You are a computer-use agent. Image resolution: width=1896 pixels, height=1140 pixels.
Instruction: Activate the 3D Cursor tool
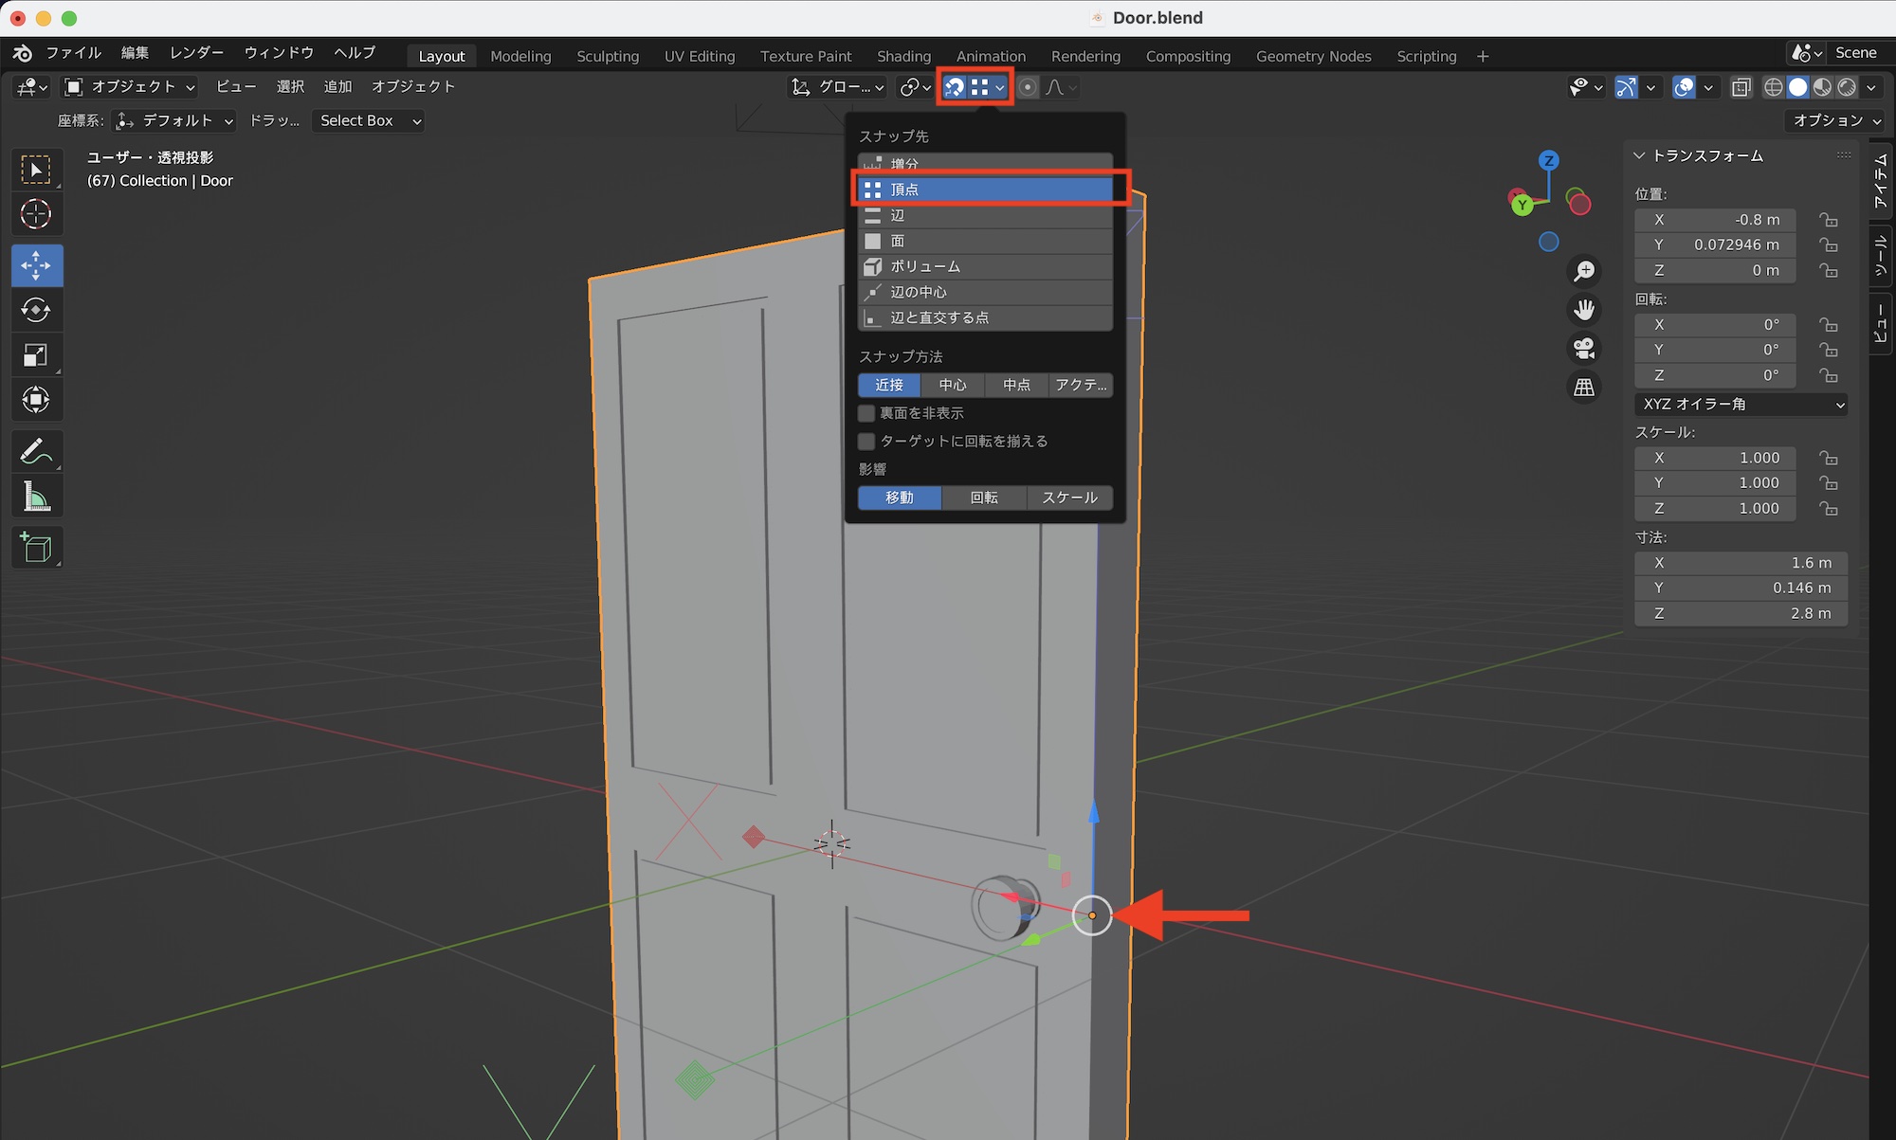36,214
